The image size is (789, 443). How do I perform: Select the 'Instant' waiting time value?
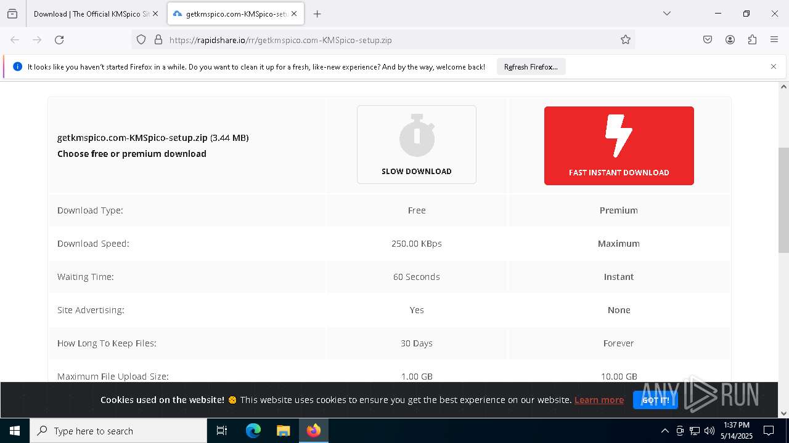point(619,277)
